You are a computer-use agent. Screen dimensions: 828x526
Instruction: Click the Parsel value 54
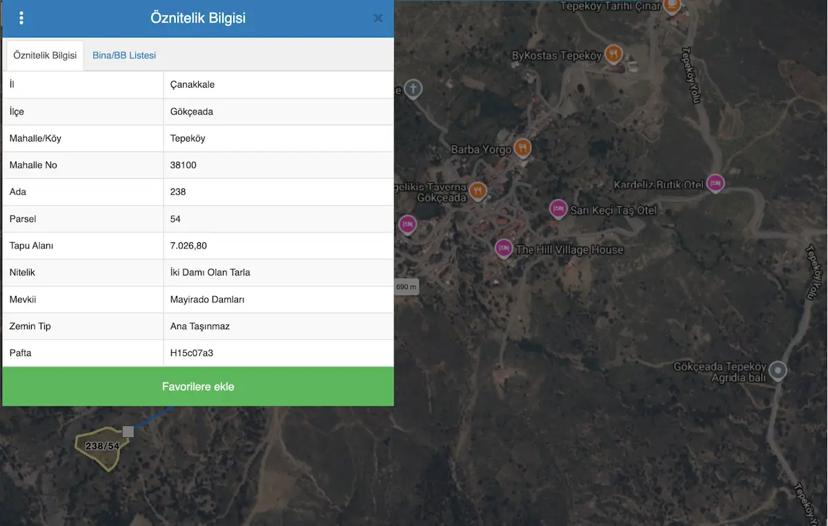click(175, 219)
